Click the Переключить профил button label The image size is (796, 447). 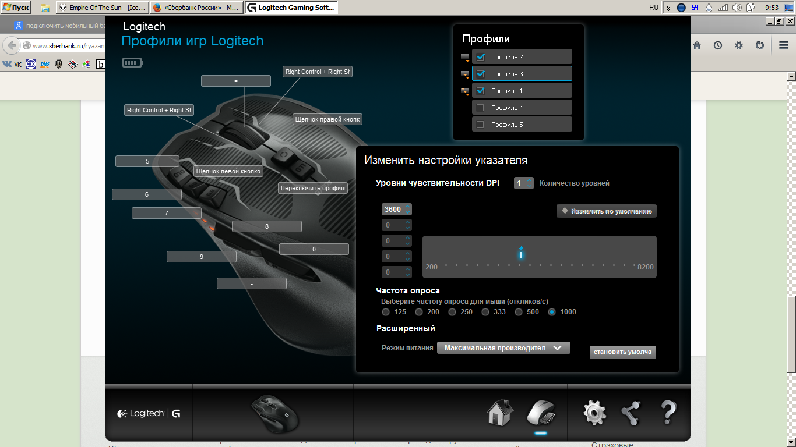coord(313,188)
